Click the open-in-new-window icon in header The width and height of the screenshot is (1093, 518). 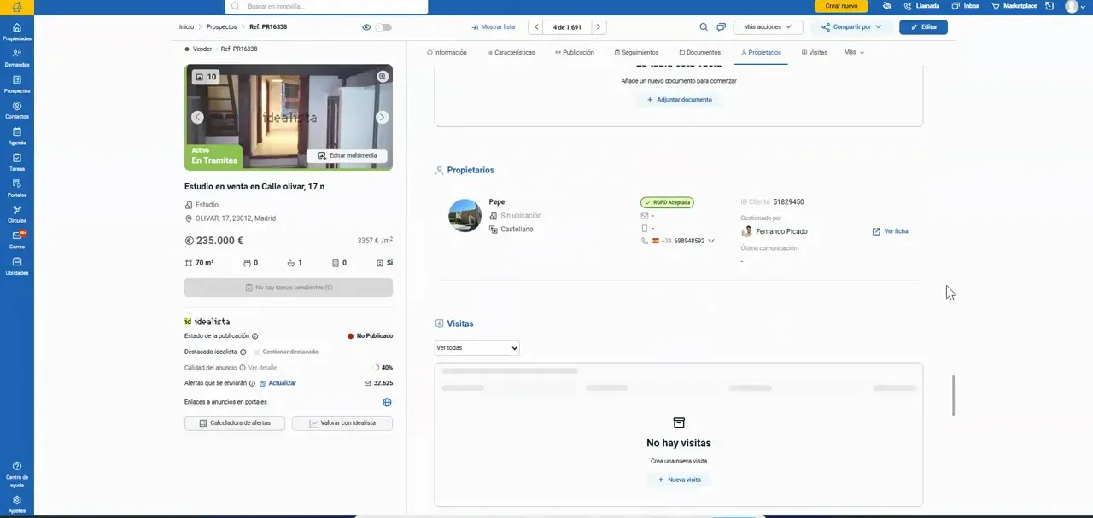pos(1049,6)
